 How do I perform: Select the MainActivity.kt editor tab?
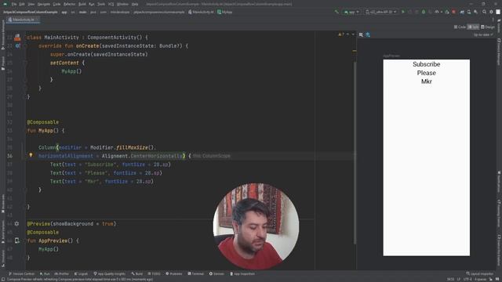coord(24,20)
